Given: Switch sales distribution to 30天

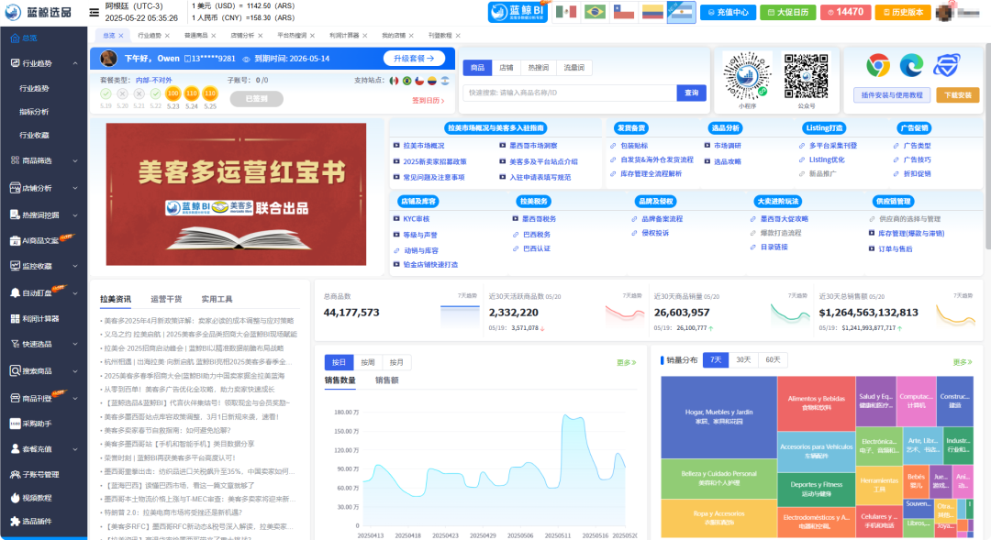Looking at the screenshot, I should (x=743, y=360).
